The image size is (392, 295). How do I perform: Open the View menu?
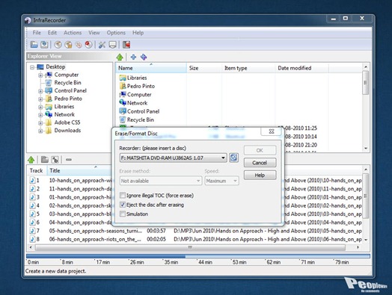94,33
